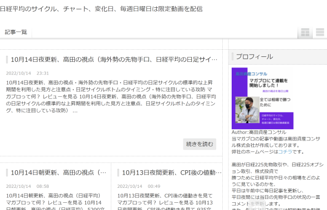
Task: Switch to list view layout icon
Action: (320, 32)
